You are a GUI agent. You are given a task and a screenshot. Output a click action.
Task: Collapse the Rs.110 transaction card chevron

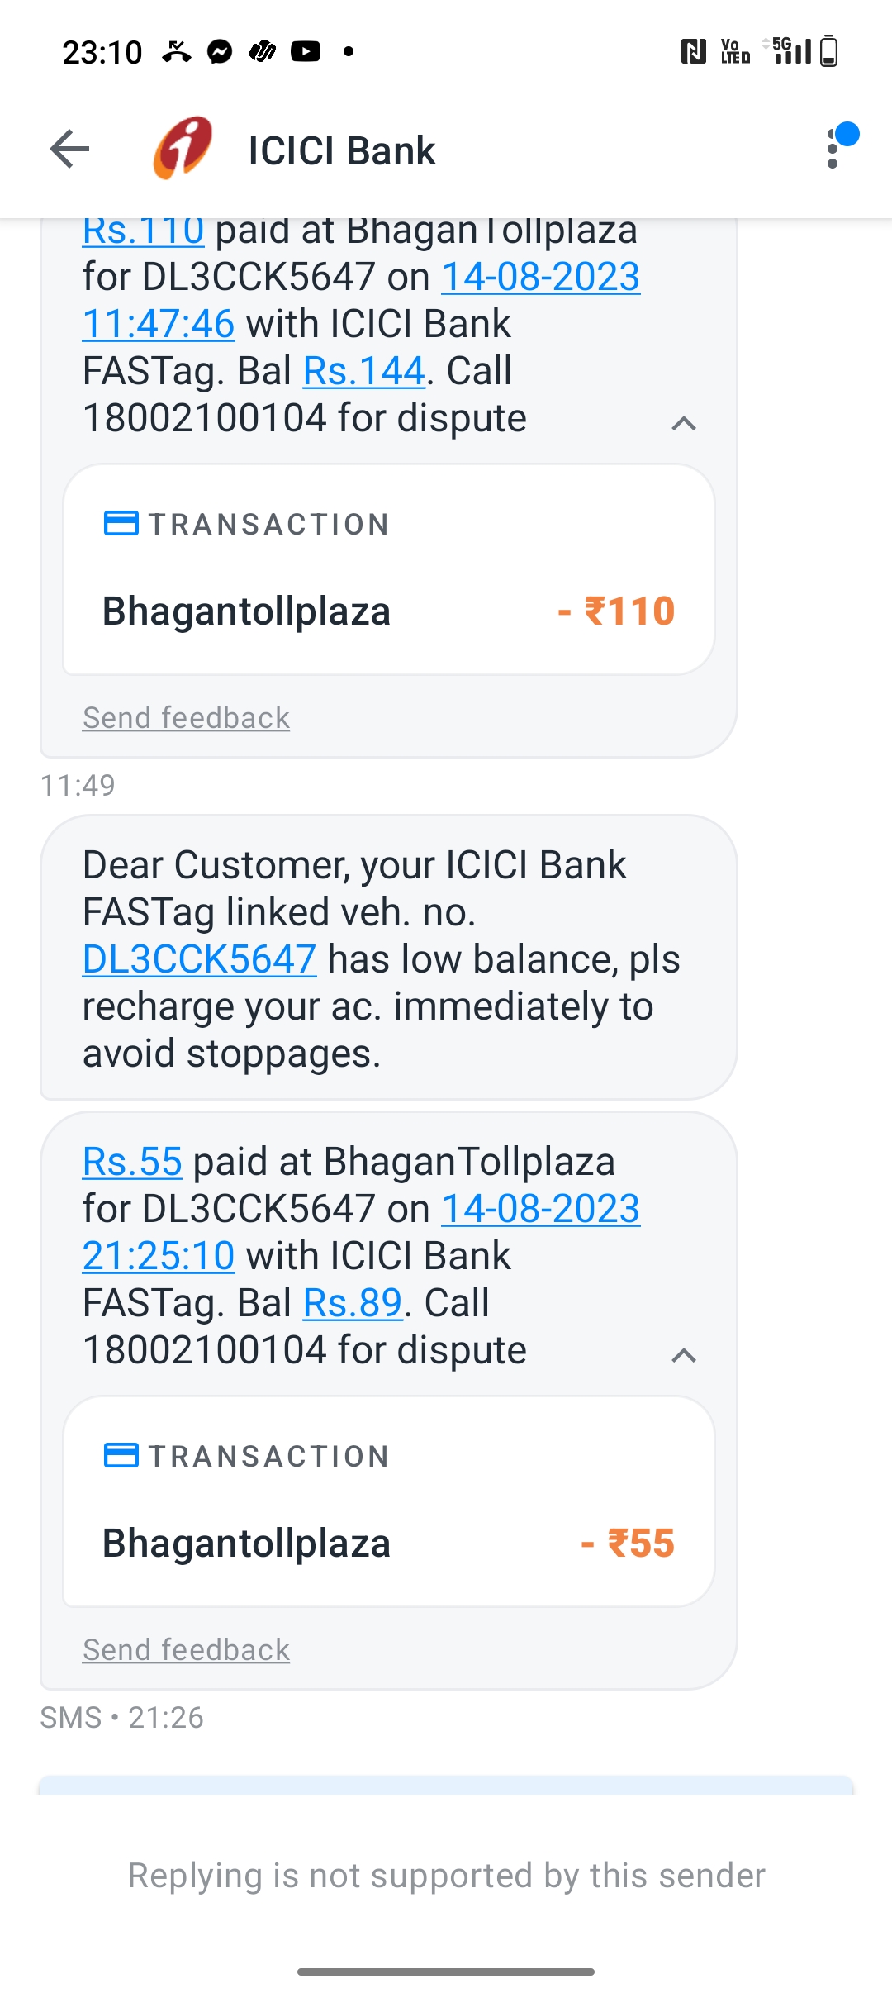click(x=684, y=424)
